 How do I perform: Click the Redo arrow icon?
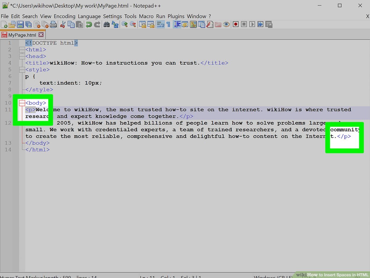[97, 24]
